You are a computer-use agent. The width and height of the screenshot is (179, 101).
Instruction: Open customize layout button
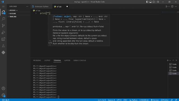158,2
